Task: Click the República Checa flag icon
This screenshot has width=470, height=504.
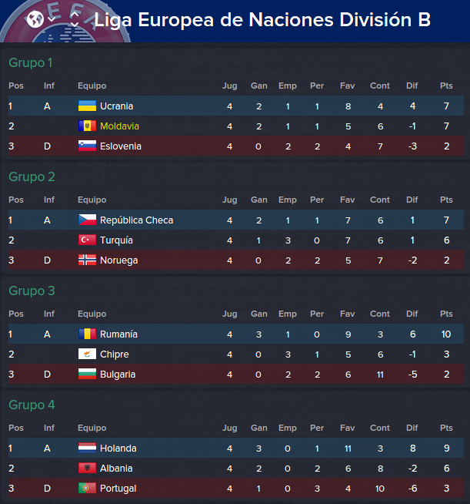Action: click(87, 220)
